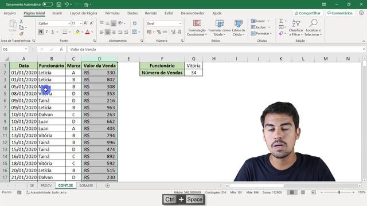
Task: Toggle Align Right
Action: click(x=114, y=32)
